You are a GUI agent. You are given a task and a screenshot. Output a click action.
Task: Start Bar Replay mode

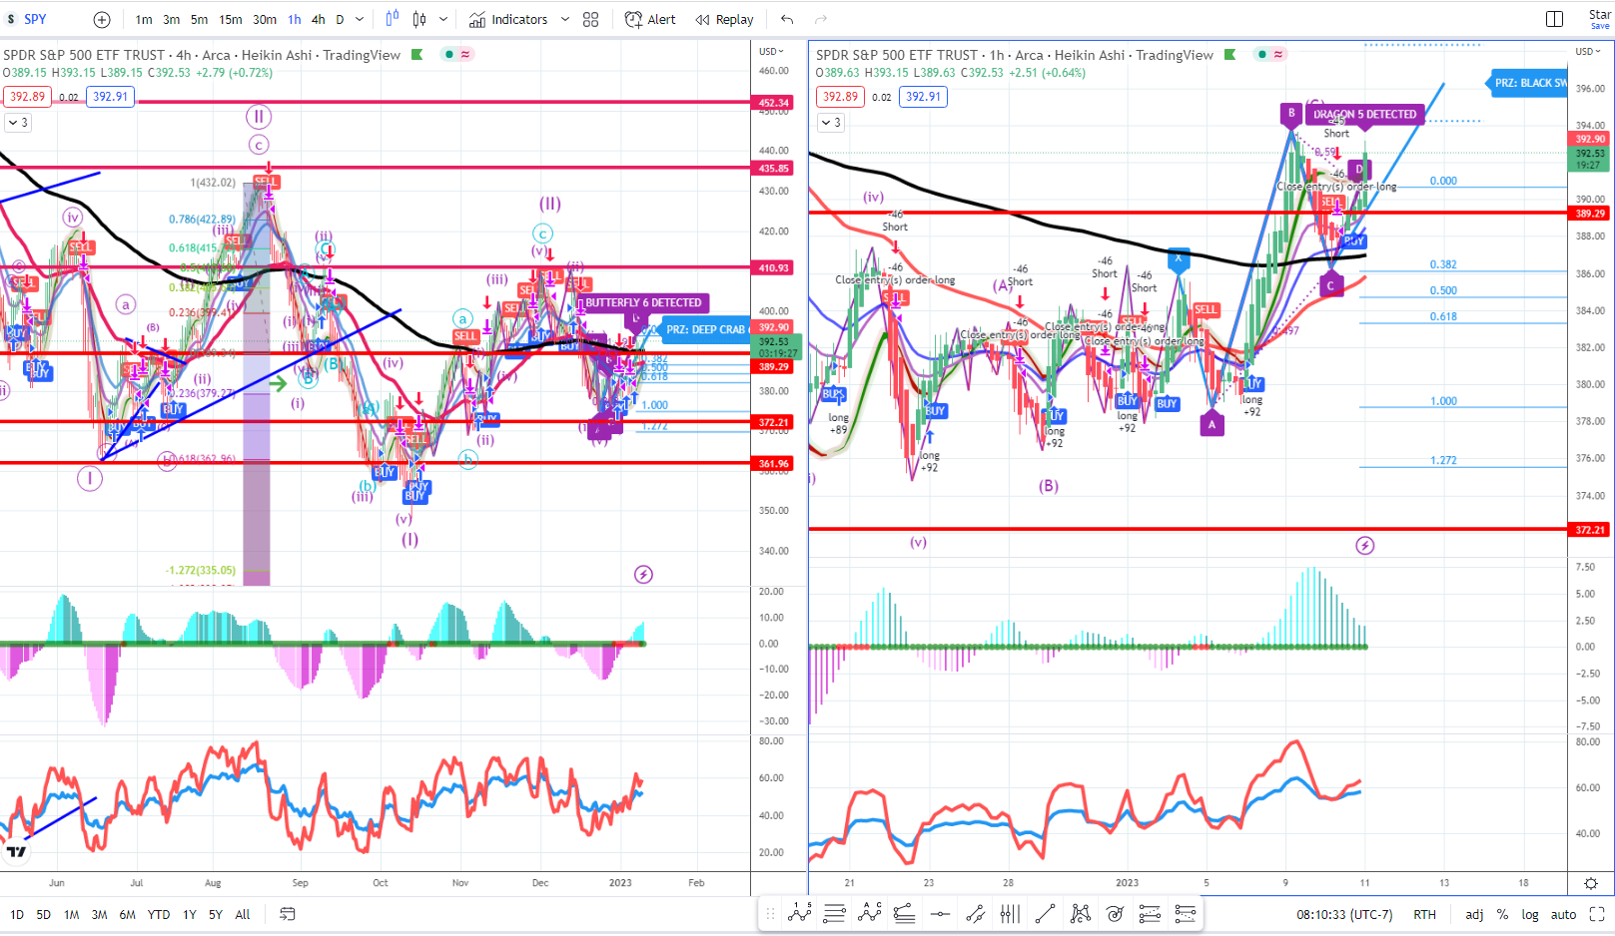pyautogui.click(x=725, y=19)
